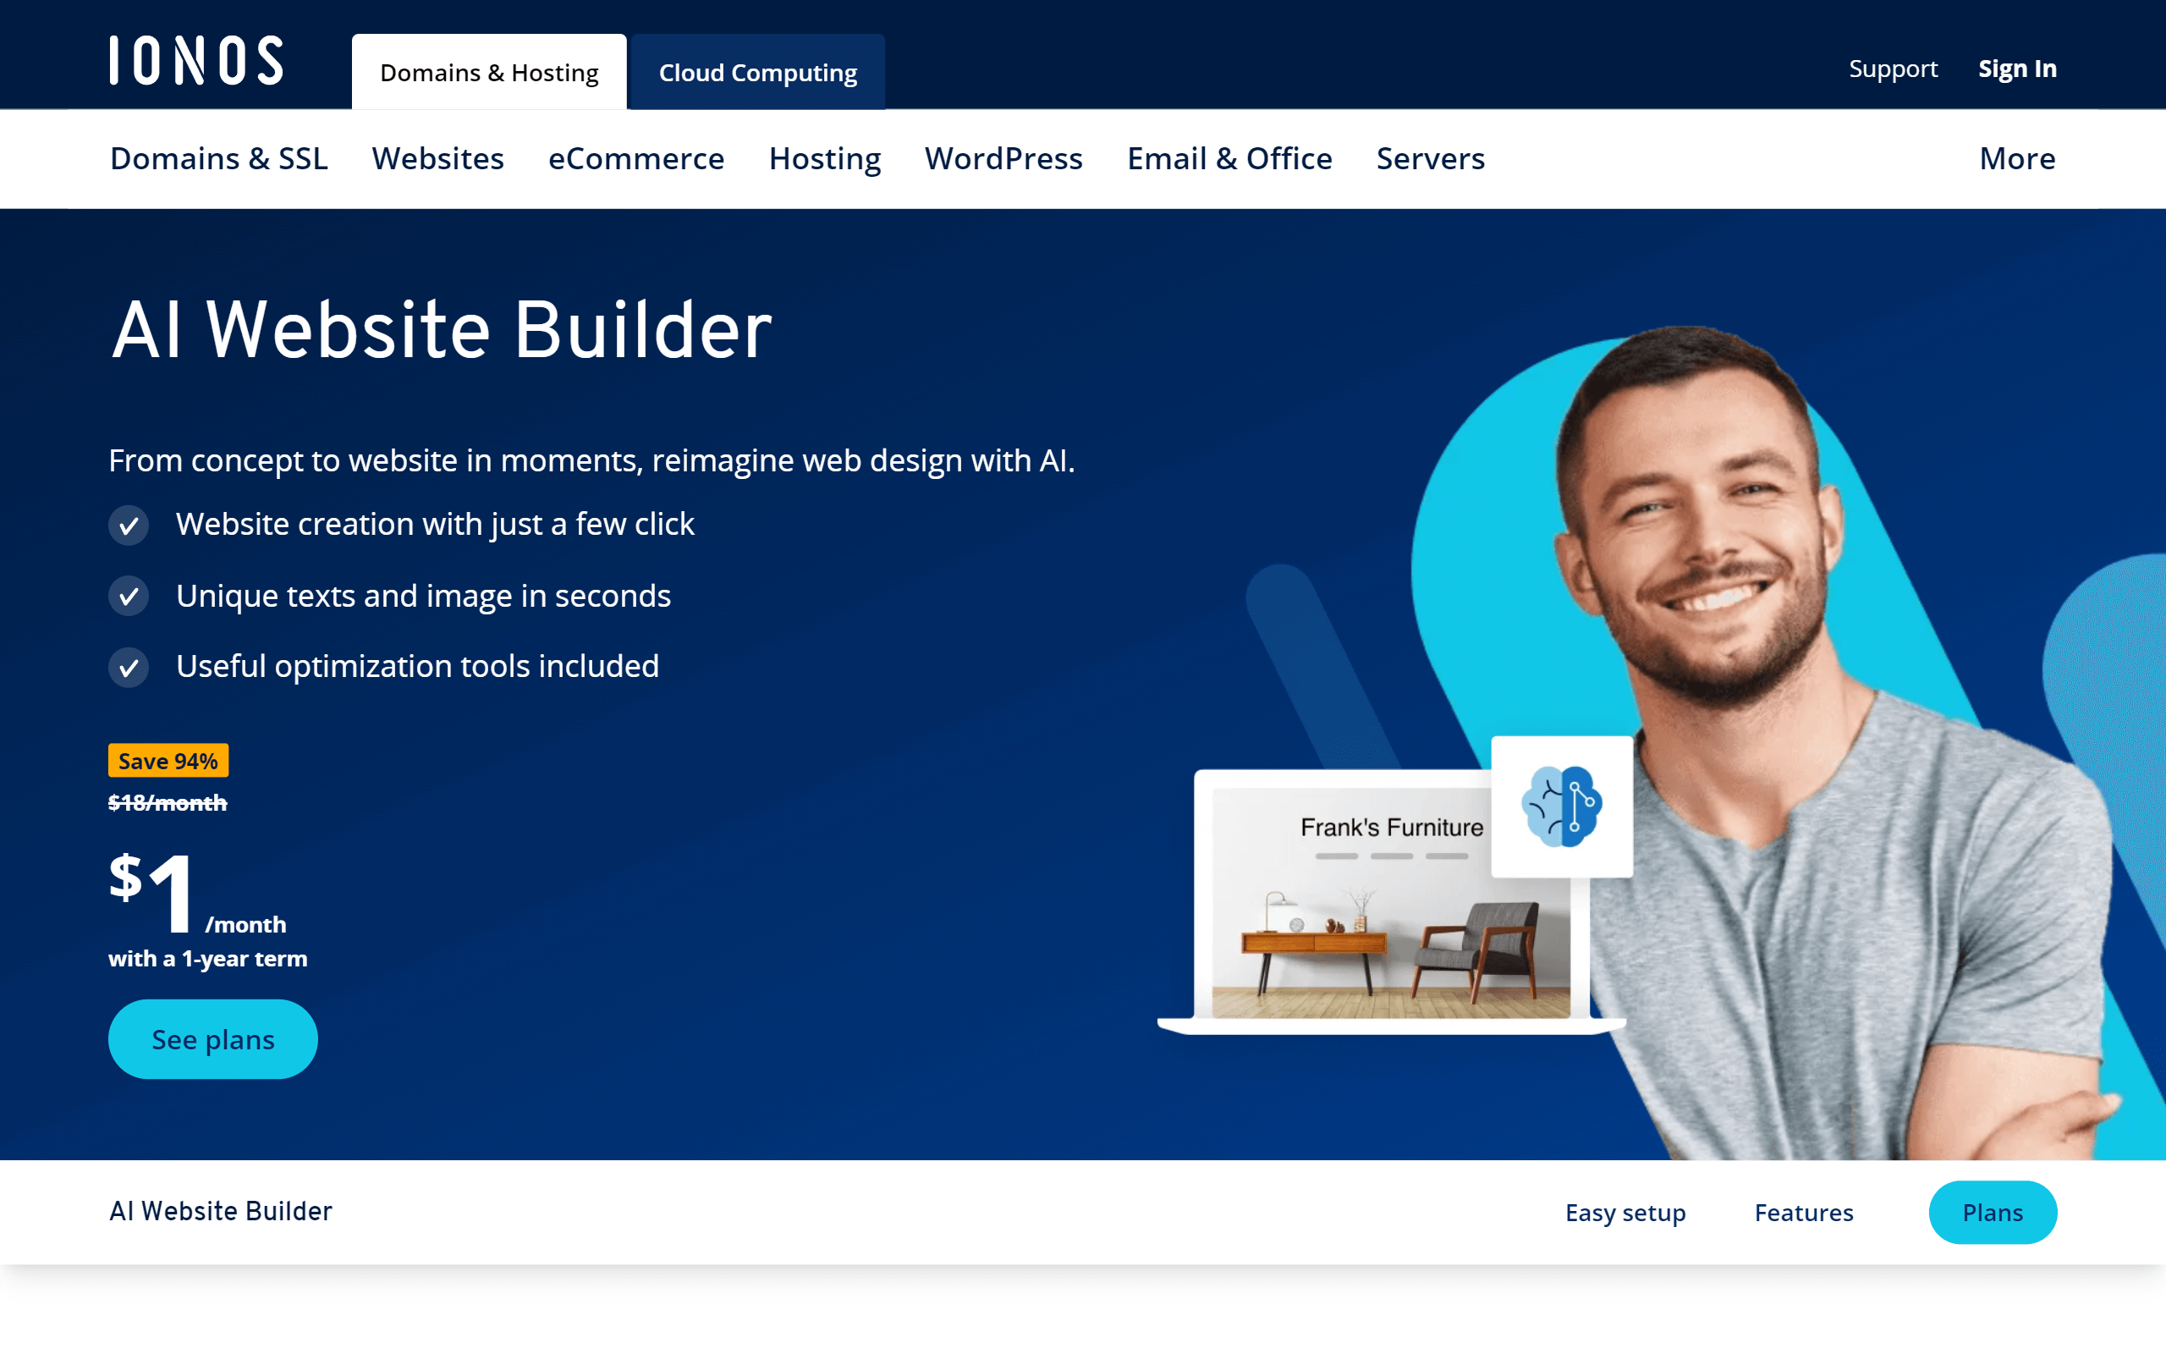This screenshot has width=2166, height=1354.
Task: Click the Sign In button
Action: coord(2018,69)
